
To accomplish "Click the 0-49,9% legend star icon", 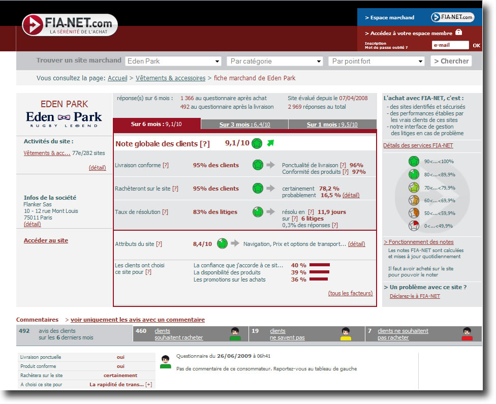I will [x=414, y=226].
